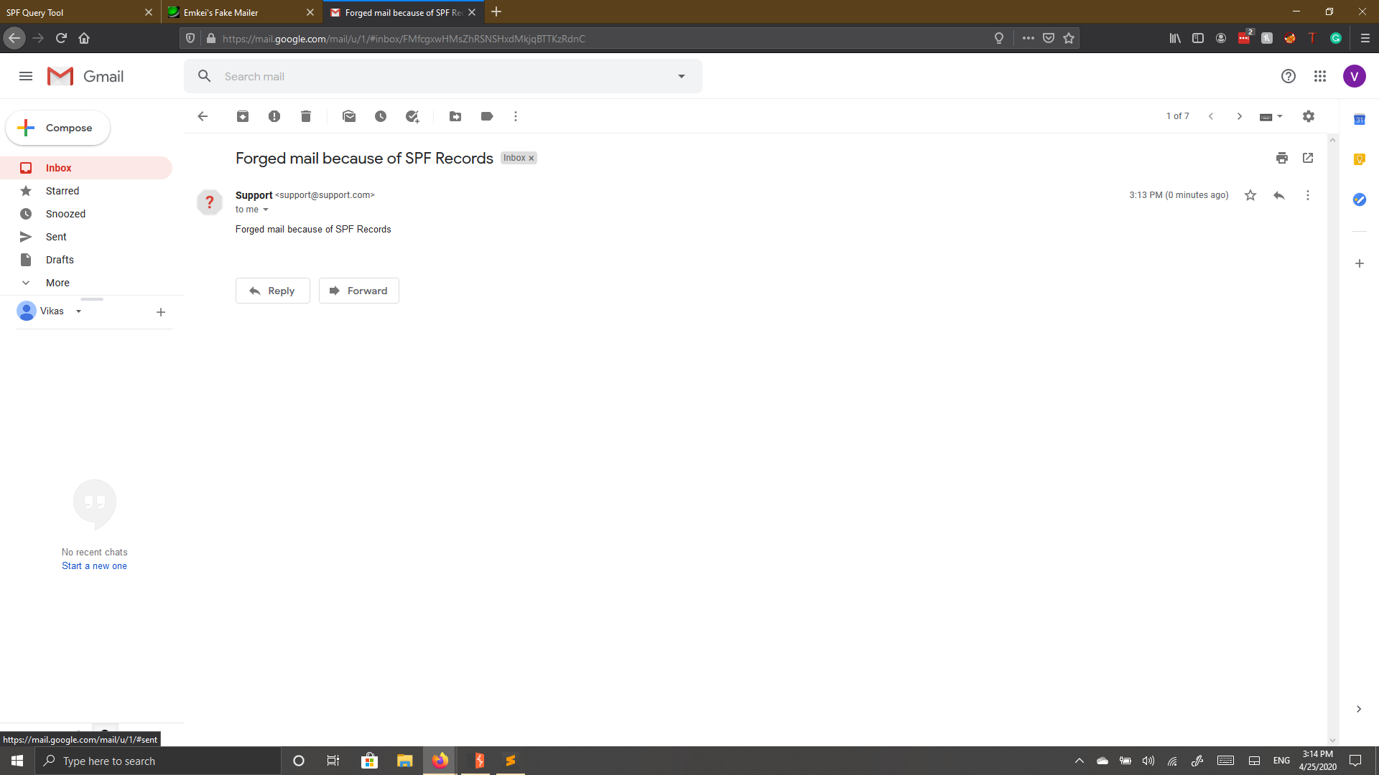This screenshot has height=775, width=1379.
Task: Reply to the Support email
Action: (x=272, y=291)
